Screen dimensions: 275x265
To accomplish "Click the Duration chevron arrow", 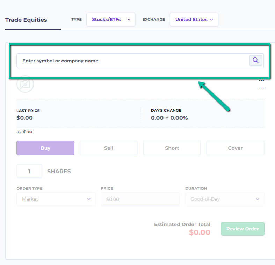I will (258, 199).
